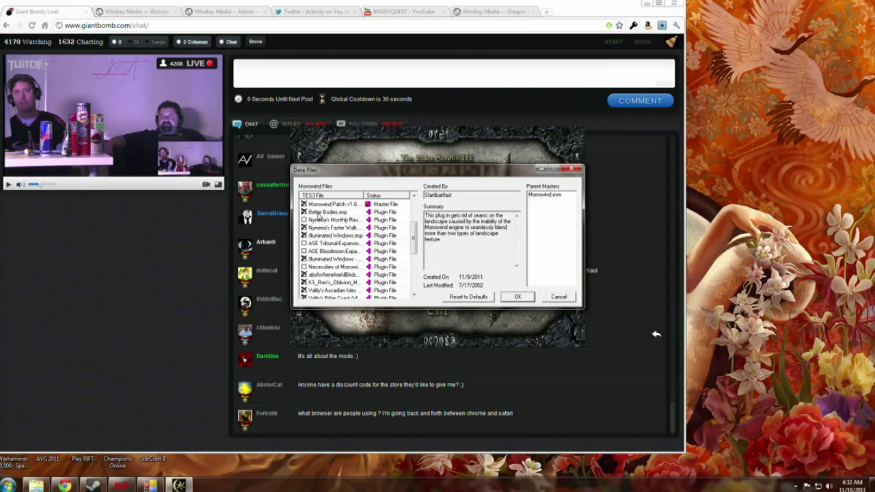Adjust the video player volume slider
Image resolution: width=875 pixels, height=492 pixels.
[x=42, y=184]
